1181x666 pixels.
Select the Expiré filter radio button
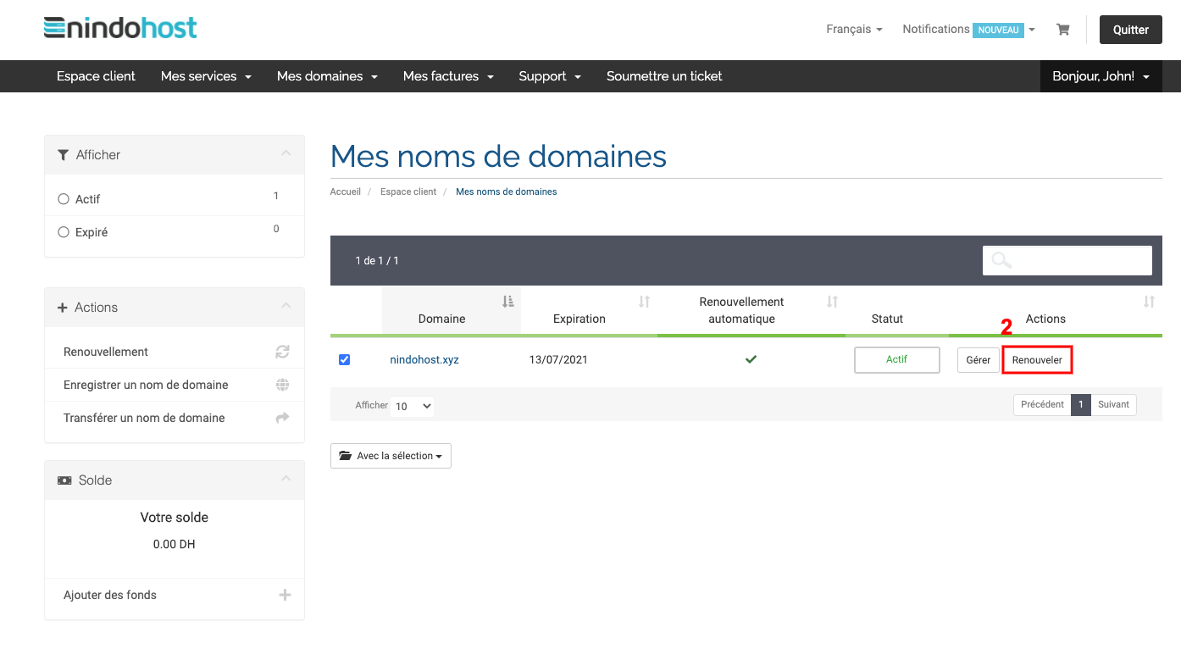pos(64,232)
